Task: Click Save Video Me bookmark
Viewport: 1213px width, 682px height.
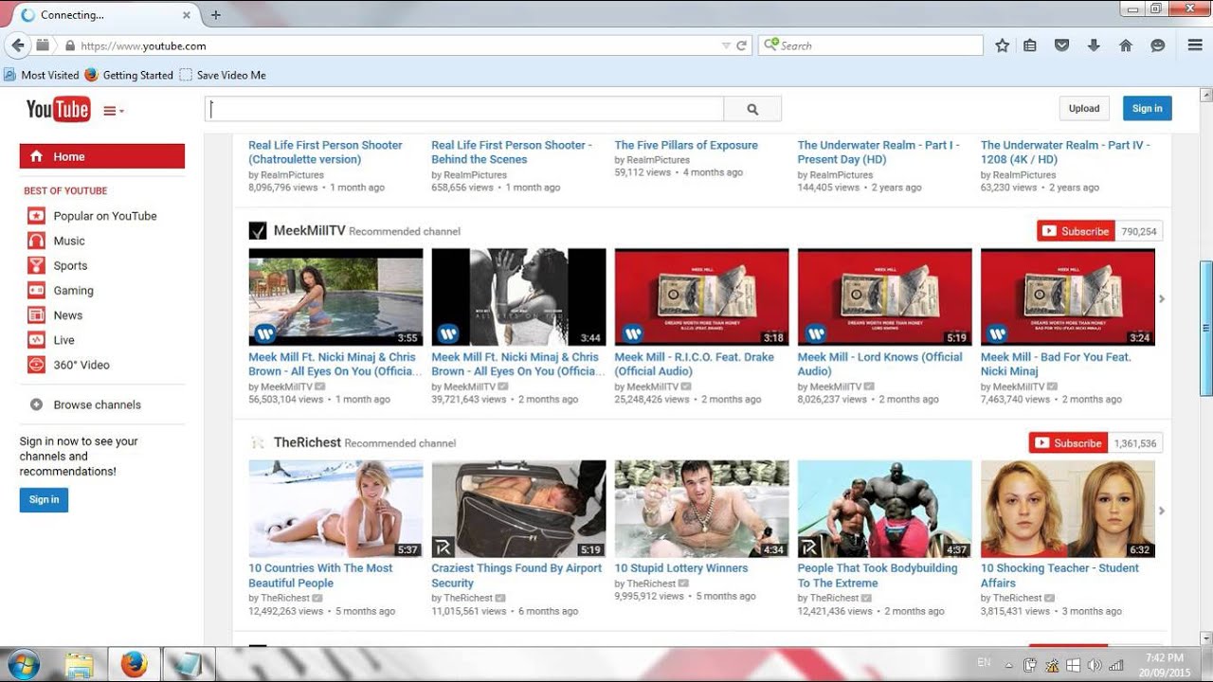Action: click(223, 75)
